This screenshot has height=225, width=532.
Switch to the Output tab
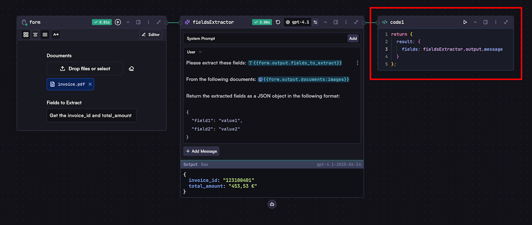[191, 164]
